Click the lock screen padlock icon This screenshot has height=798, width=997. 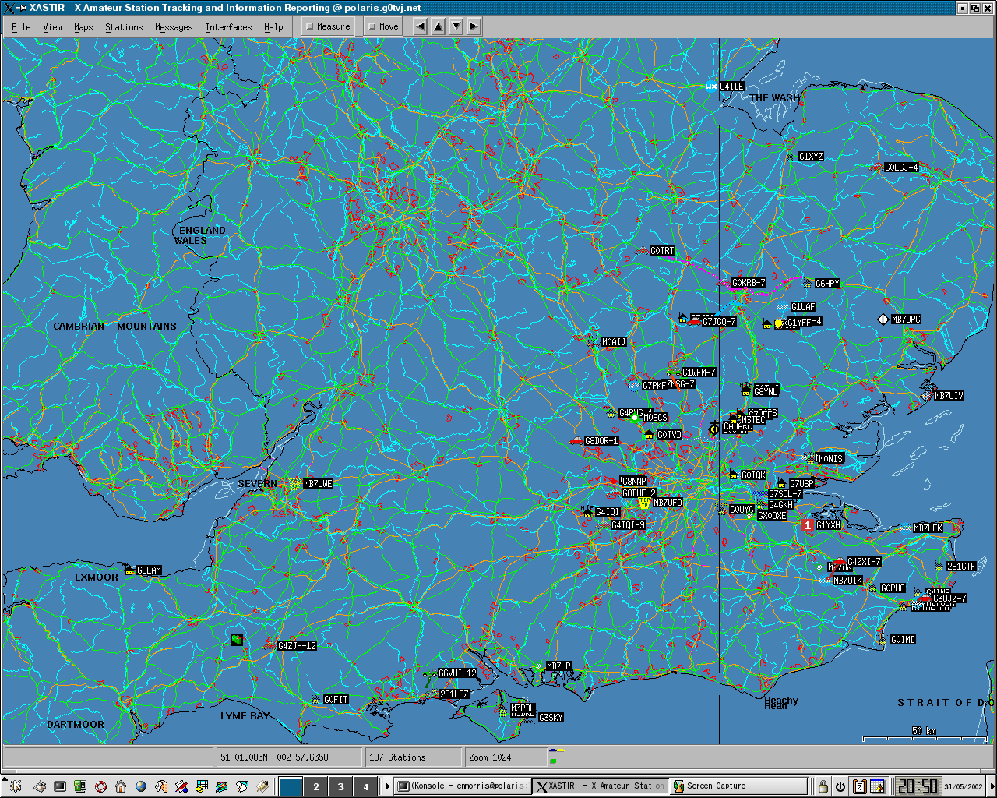(x=822, y=786)
